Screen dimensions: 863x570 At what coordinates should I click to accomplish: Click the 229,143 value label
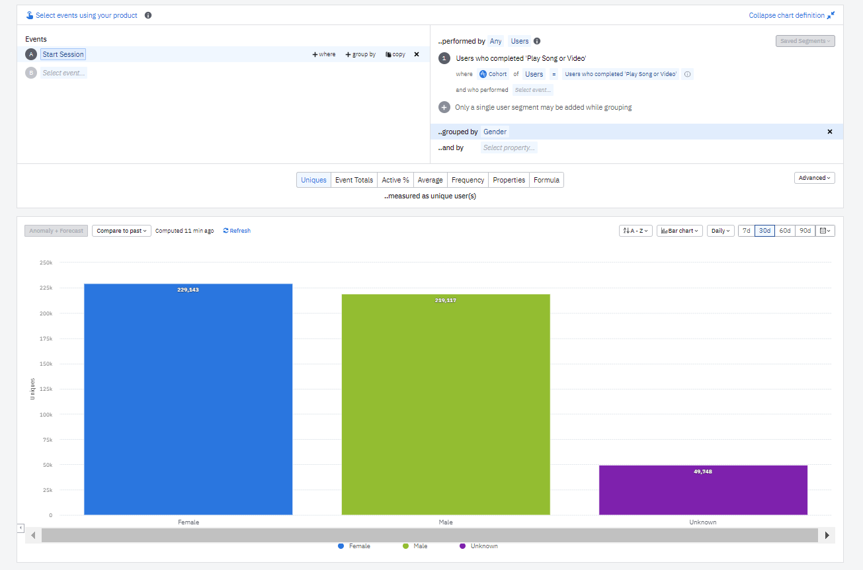coord(188,290)
